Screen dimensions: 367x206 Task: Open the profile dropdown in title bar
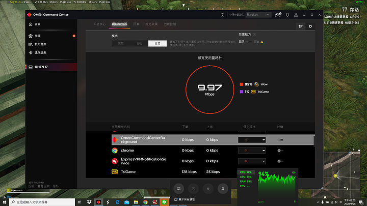tap(258, 15)
